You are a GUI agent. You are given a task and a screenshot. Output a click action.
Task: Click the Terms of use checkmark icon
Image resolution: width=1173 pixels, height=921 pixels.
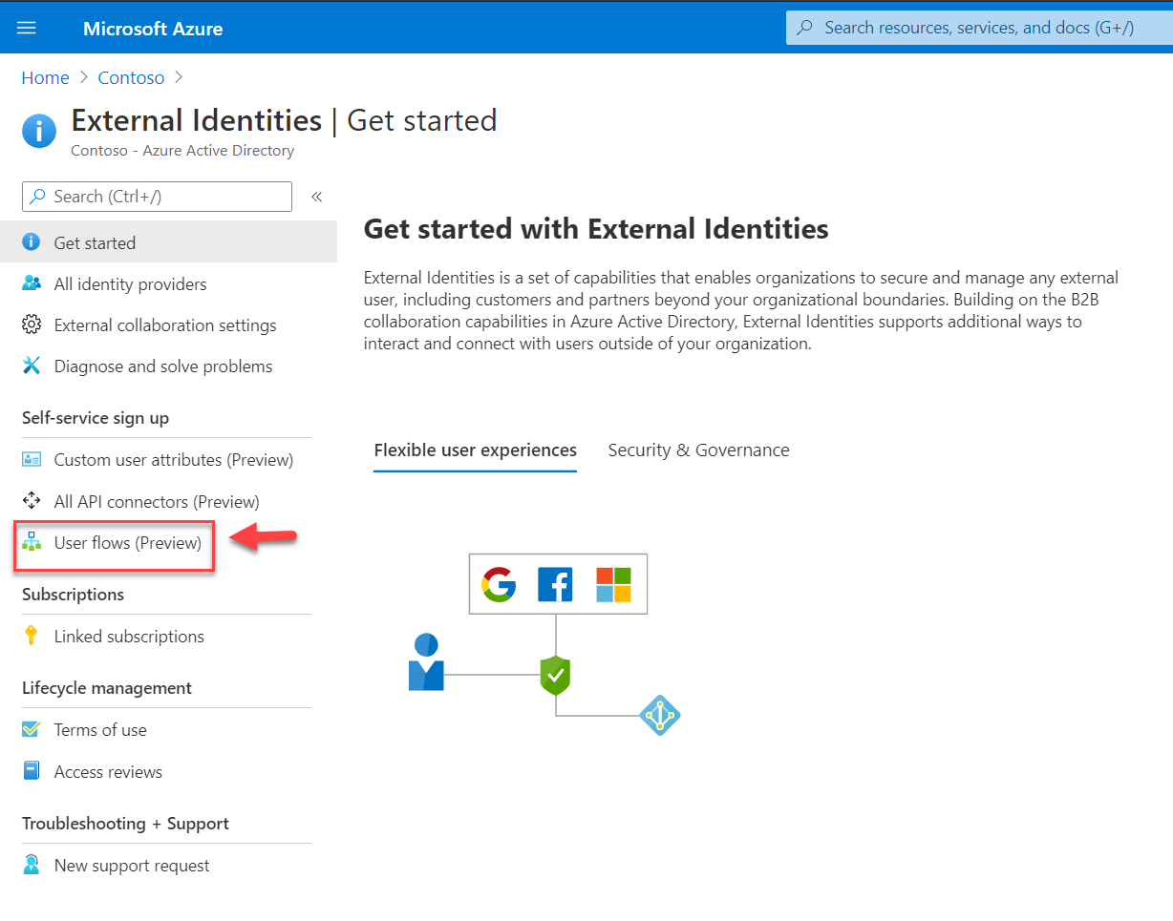coord(32,729)
